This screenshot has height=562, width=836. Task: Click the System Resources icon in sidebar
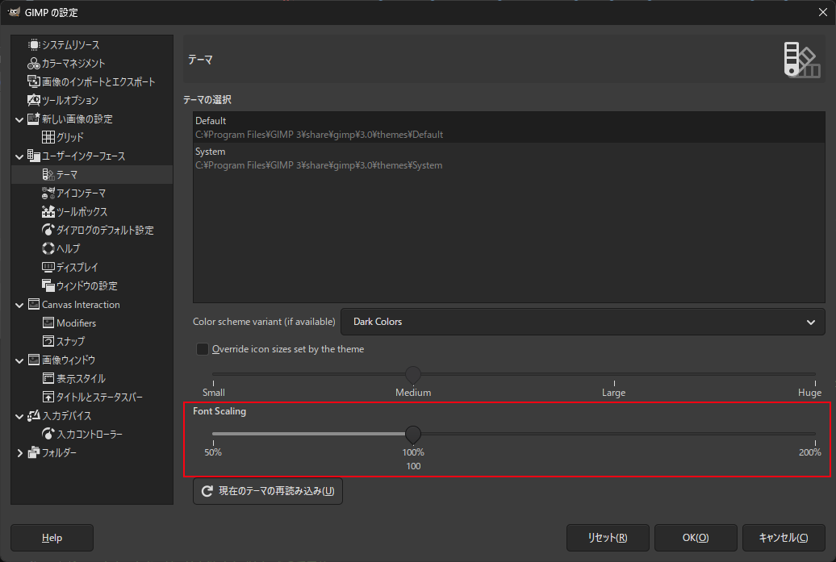(x=34, y=45)
